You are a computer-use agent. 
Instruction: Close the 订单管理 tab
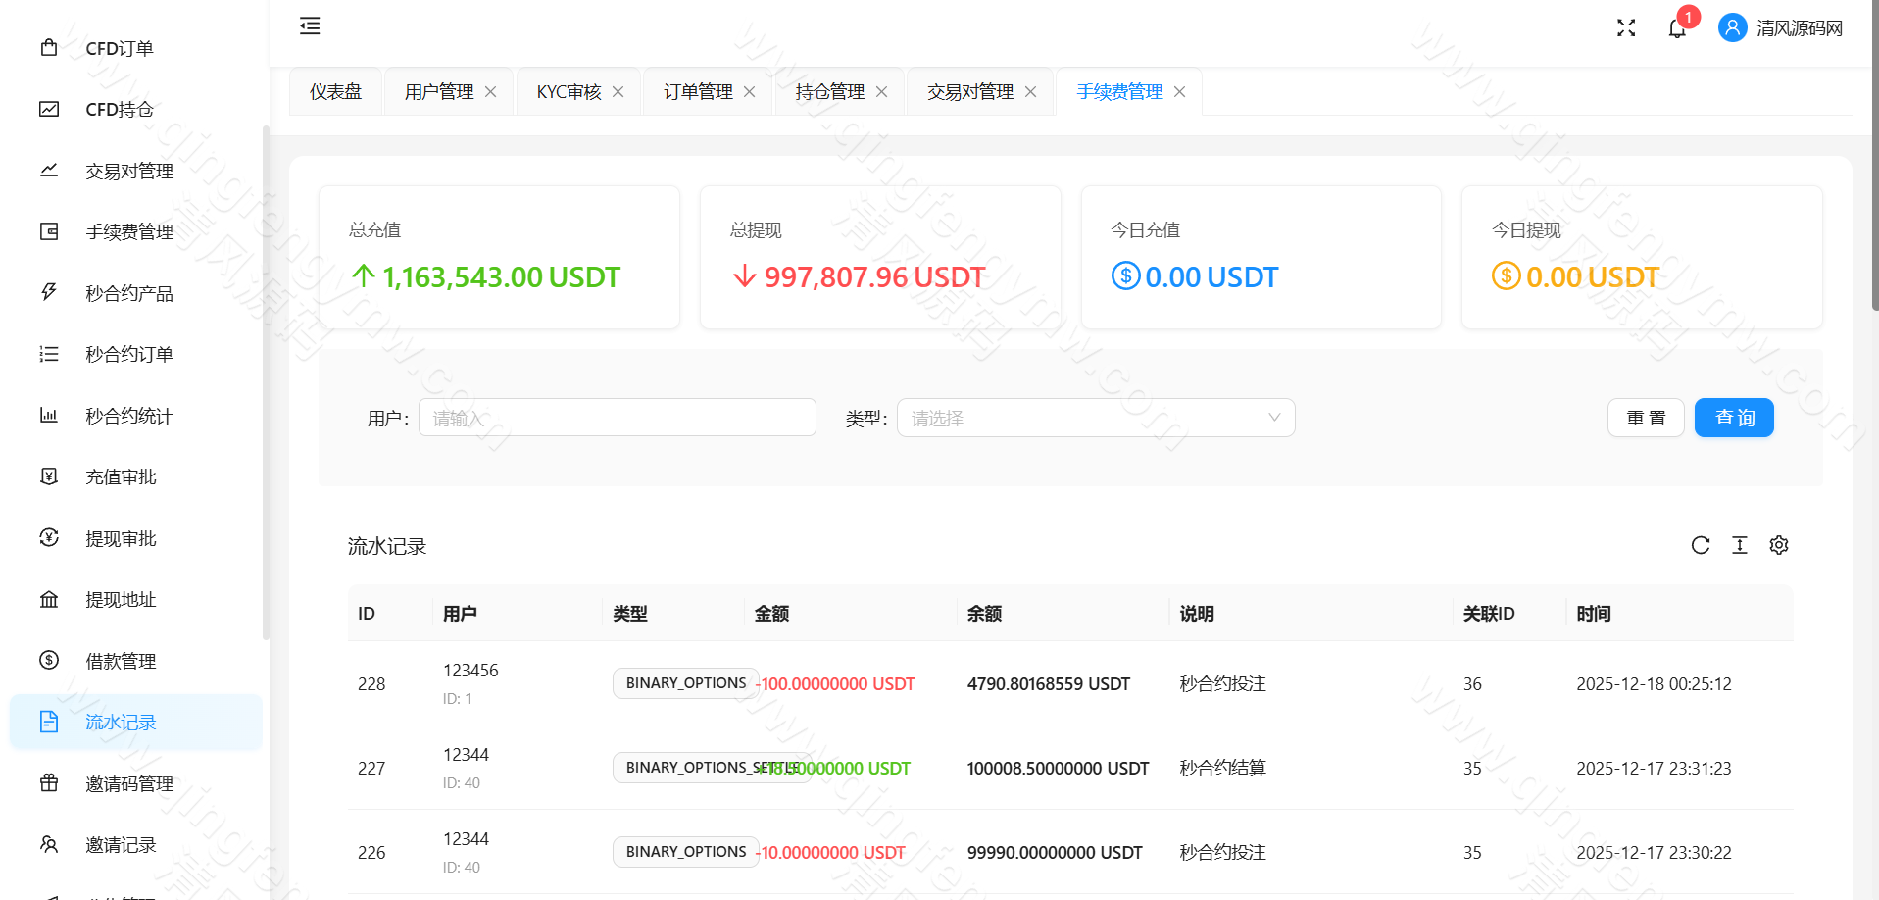point(749,91)
